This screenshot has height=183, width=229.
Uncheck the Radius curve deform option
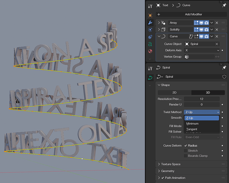pos(186,146)
